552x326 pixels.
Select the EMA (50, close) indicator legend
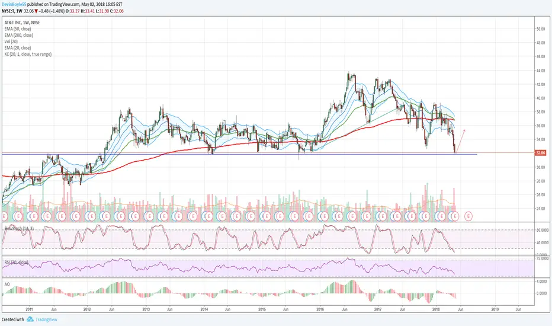(x=18, y=29)
